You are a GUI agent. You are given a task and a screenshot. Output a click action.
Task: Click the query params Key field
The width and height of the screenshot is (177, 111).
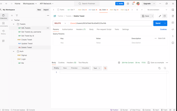(x=77, y=43)
